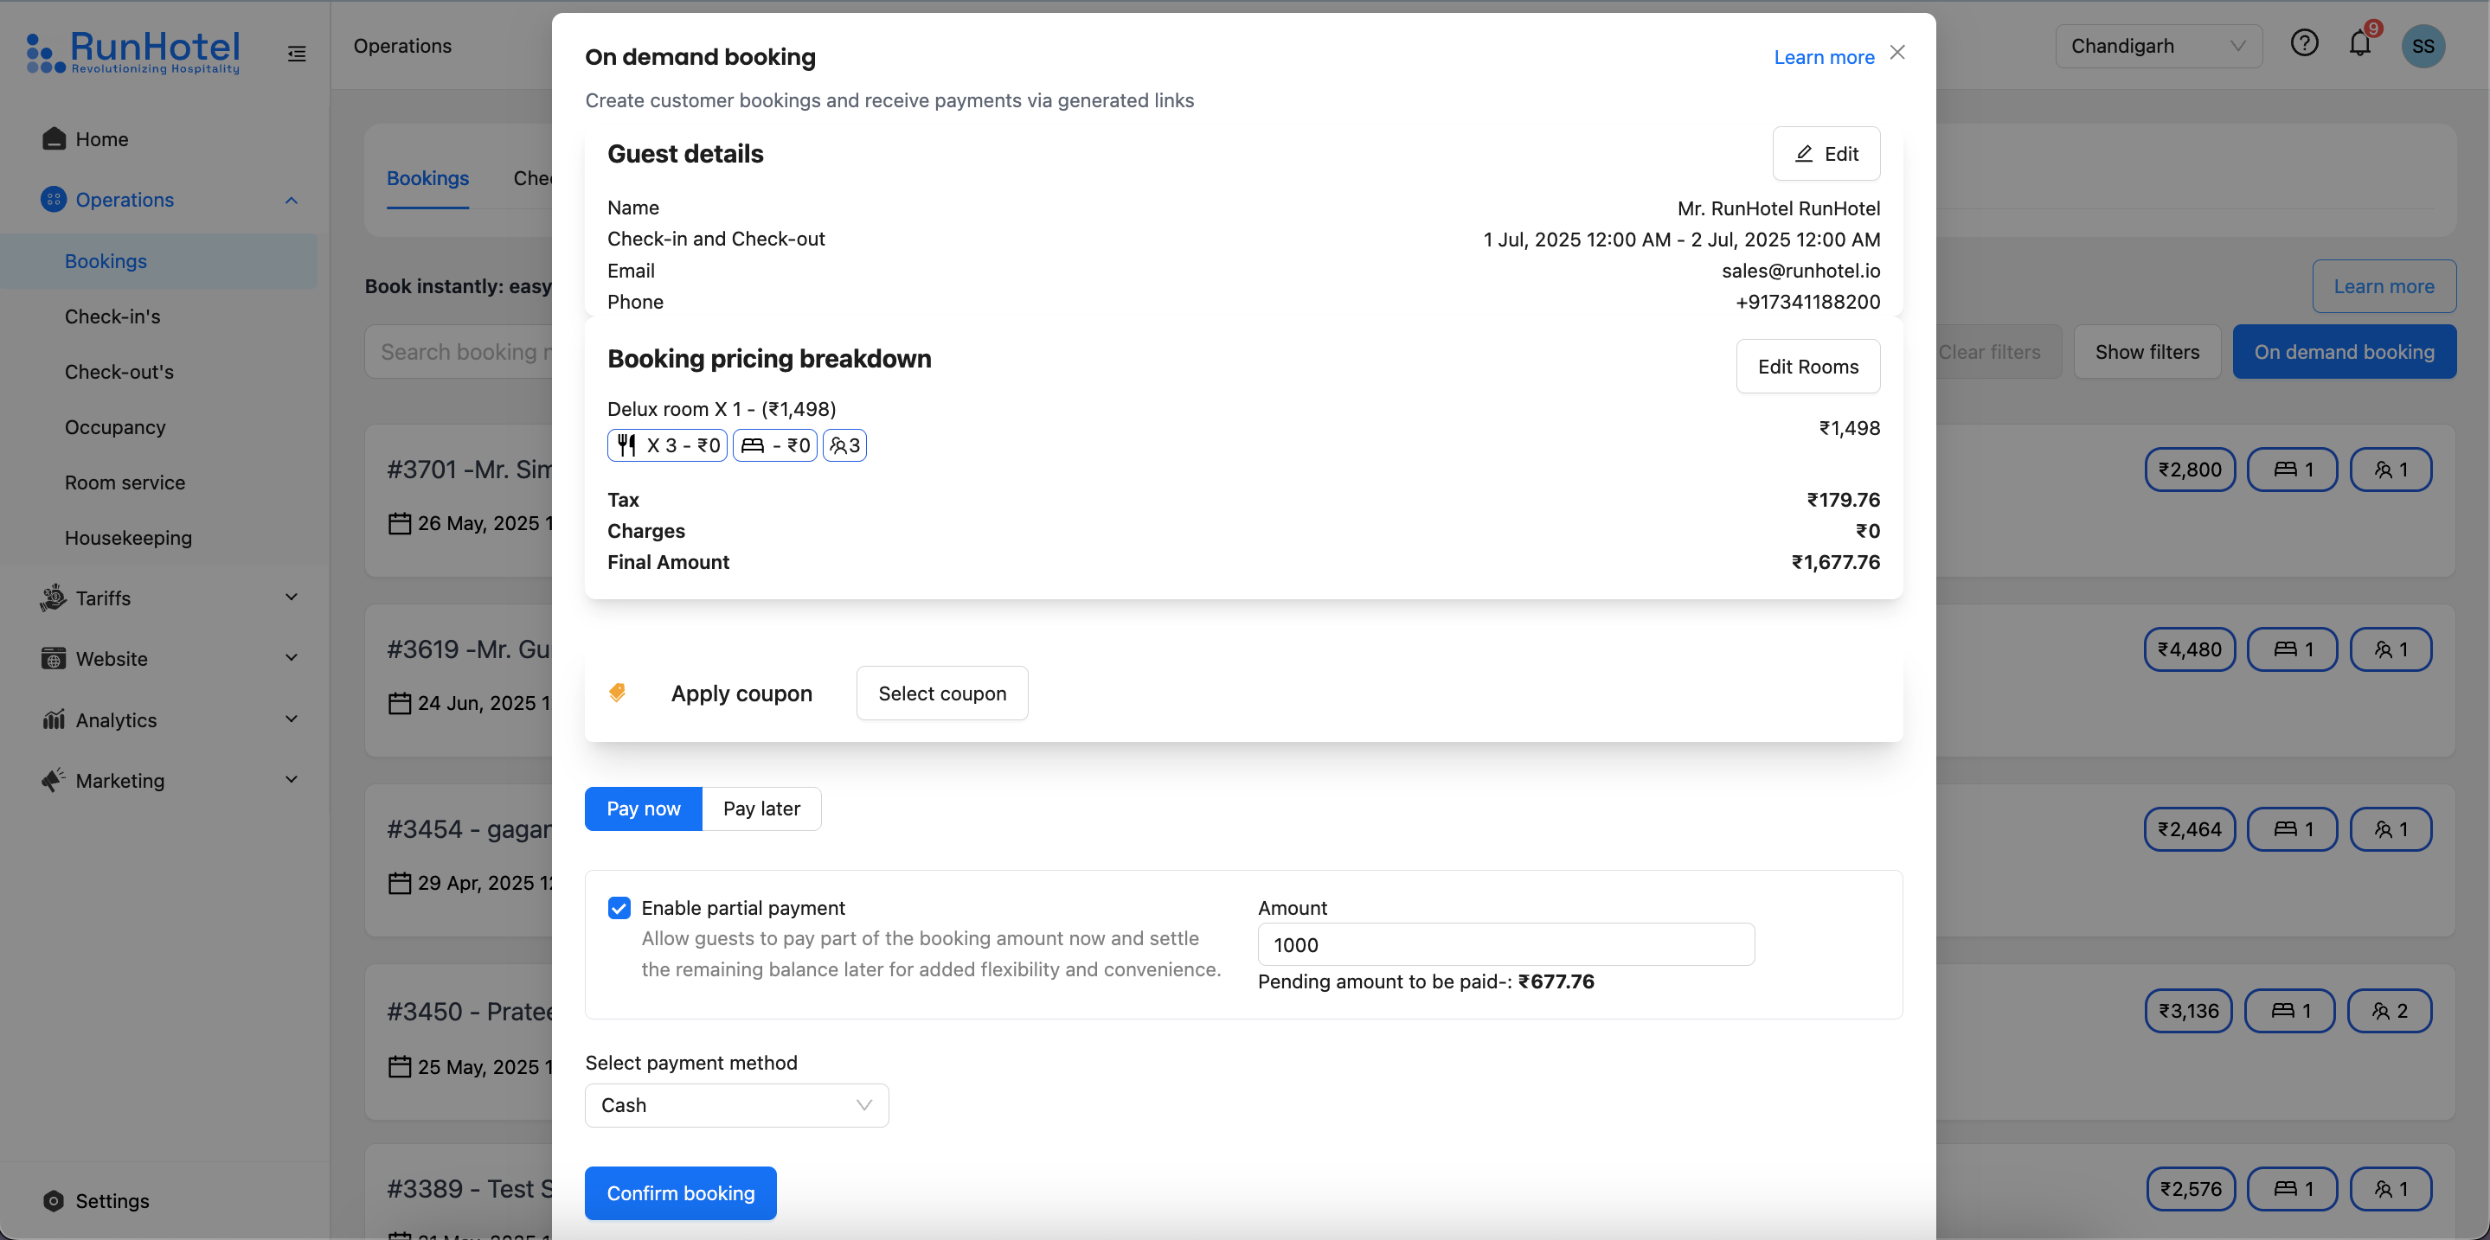Image resolution: width=2490 pixels, height=1240 pixels.
Task: Open notifications bell icon
Action: pyautogui.click(x=2360, y=43)
